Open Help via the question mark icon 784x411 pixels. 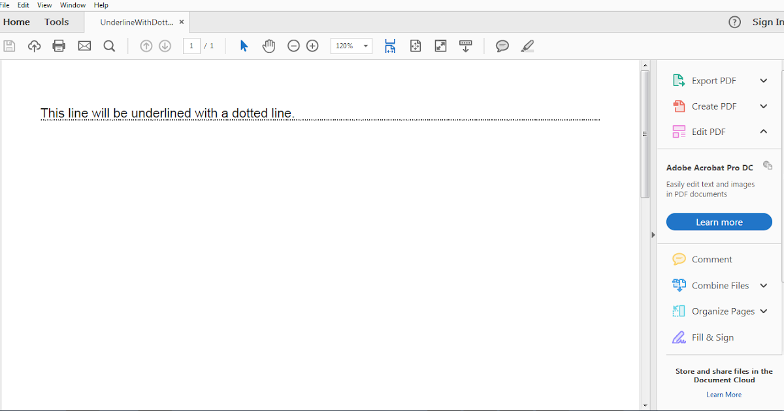(x=734, y=22)
